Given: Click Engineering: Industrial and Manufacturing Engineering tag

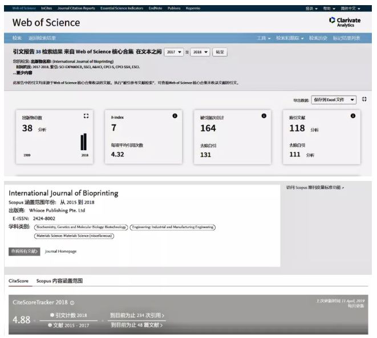Looking at the screenshot, I should [x=173, y=227].
